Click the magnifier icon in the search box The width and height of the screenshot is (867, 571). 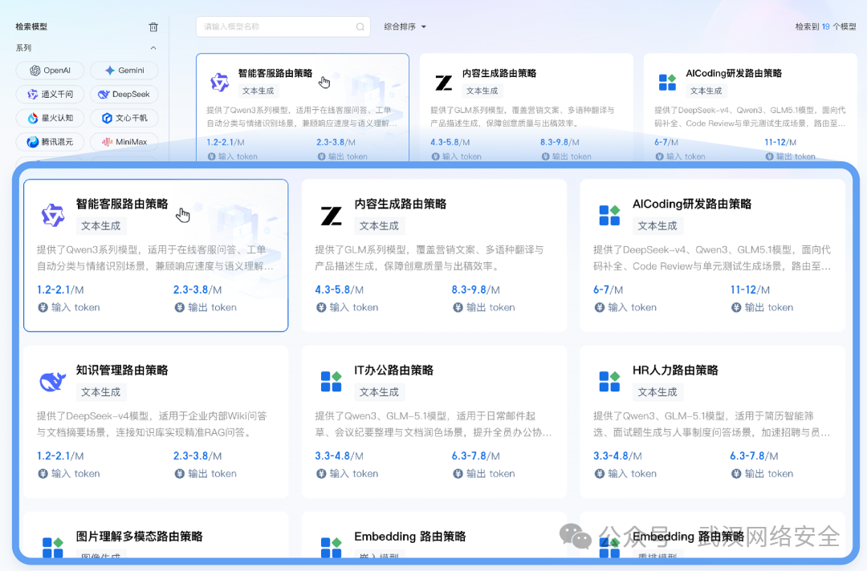(x=360, y=26)
